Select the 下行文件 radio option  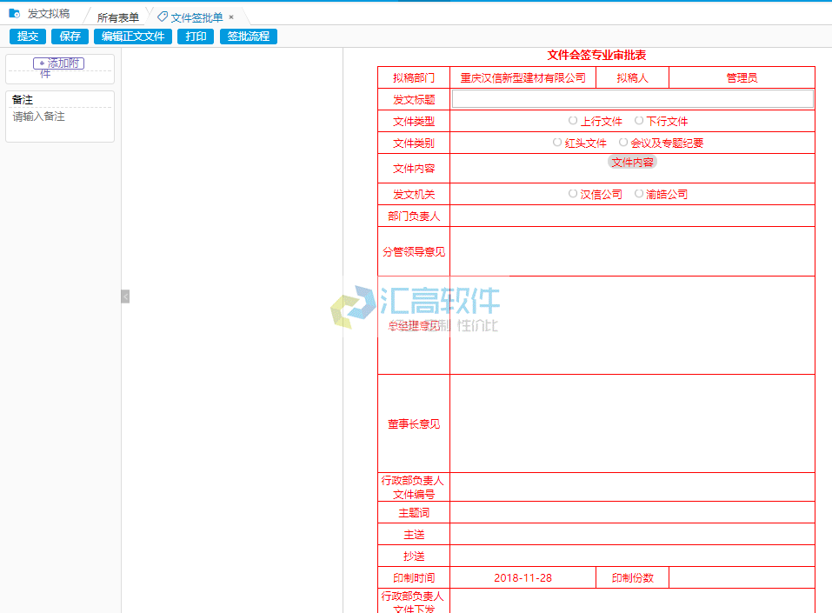click(639, 121)
